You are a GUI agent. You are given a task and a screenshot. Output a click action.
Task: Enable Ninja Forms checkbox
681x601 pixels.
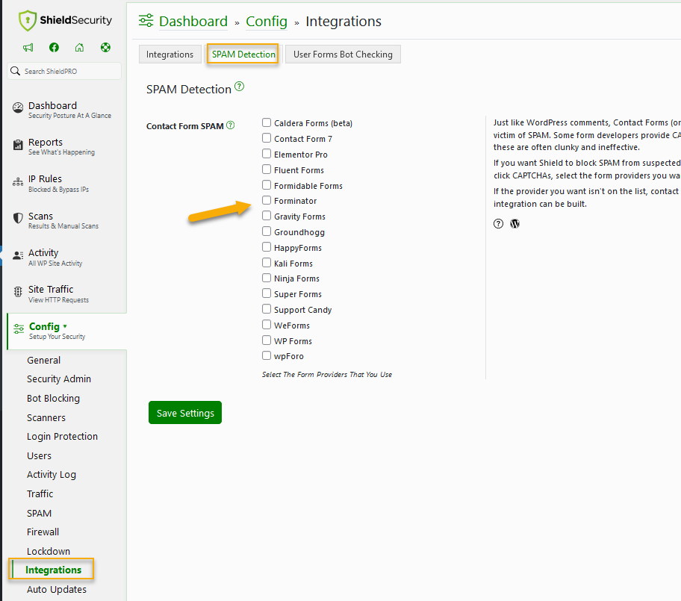tap(267, 278)
